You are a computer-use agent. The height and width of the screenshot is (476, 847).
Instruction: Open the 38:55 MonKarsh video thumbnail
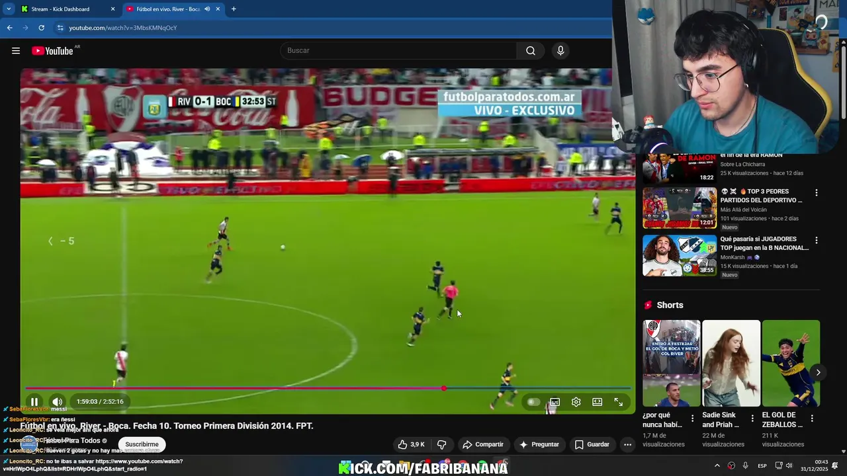click(680, 255)
